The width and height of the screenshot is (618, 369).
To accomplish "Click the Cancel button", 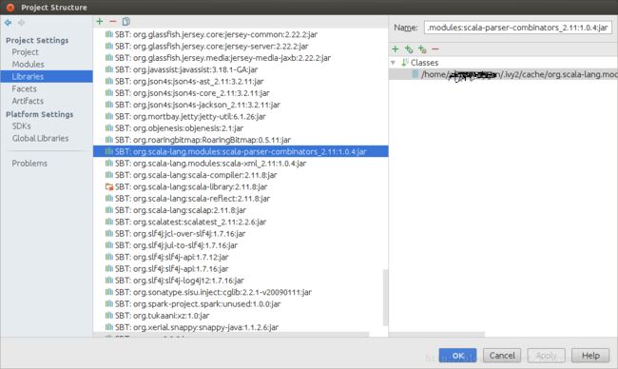I will [x=502, y=356].
